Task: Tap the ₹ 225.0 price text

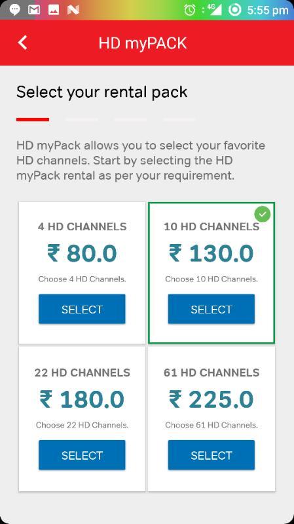Action: (211, 399)
